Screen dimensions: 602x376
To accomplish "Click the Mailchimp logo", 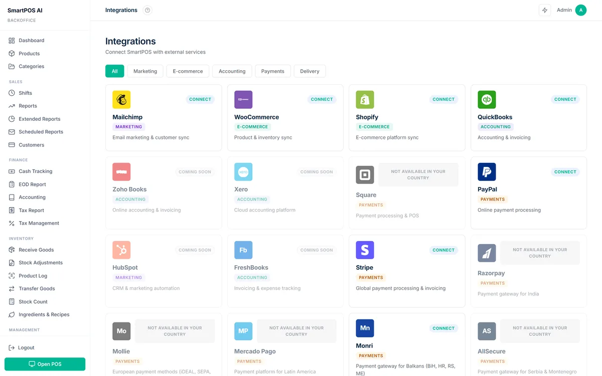I will [121, 100].
